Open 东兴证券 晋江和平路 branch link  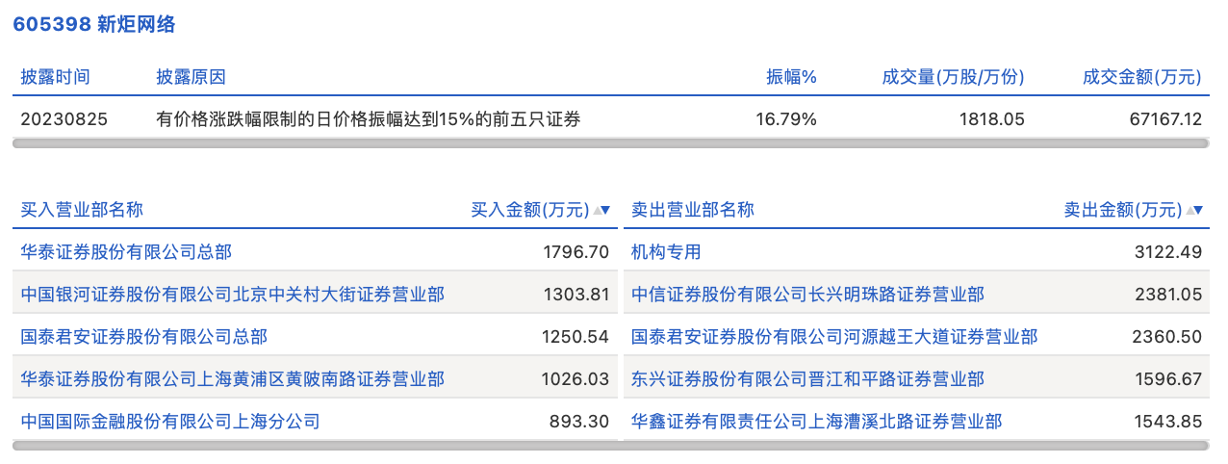(807, 379)
